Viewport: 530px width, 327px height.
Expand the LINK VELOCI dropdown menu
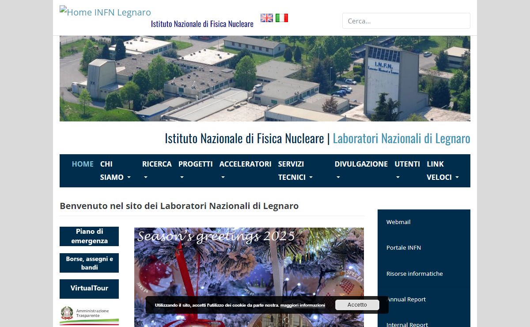[443, 171]
